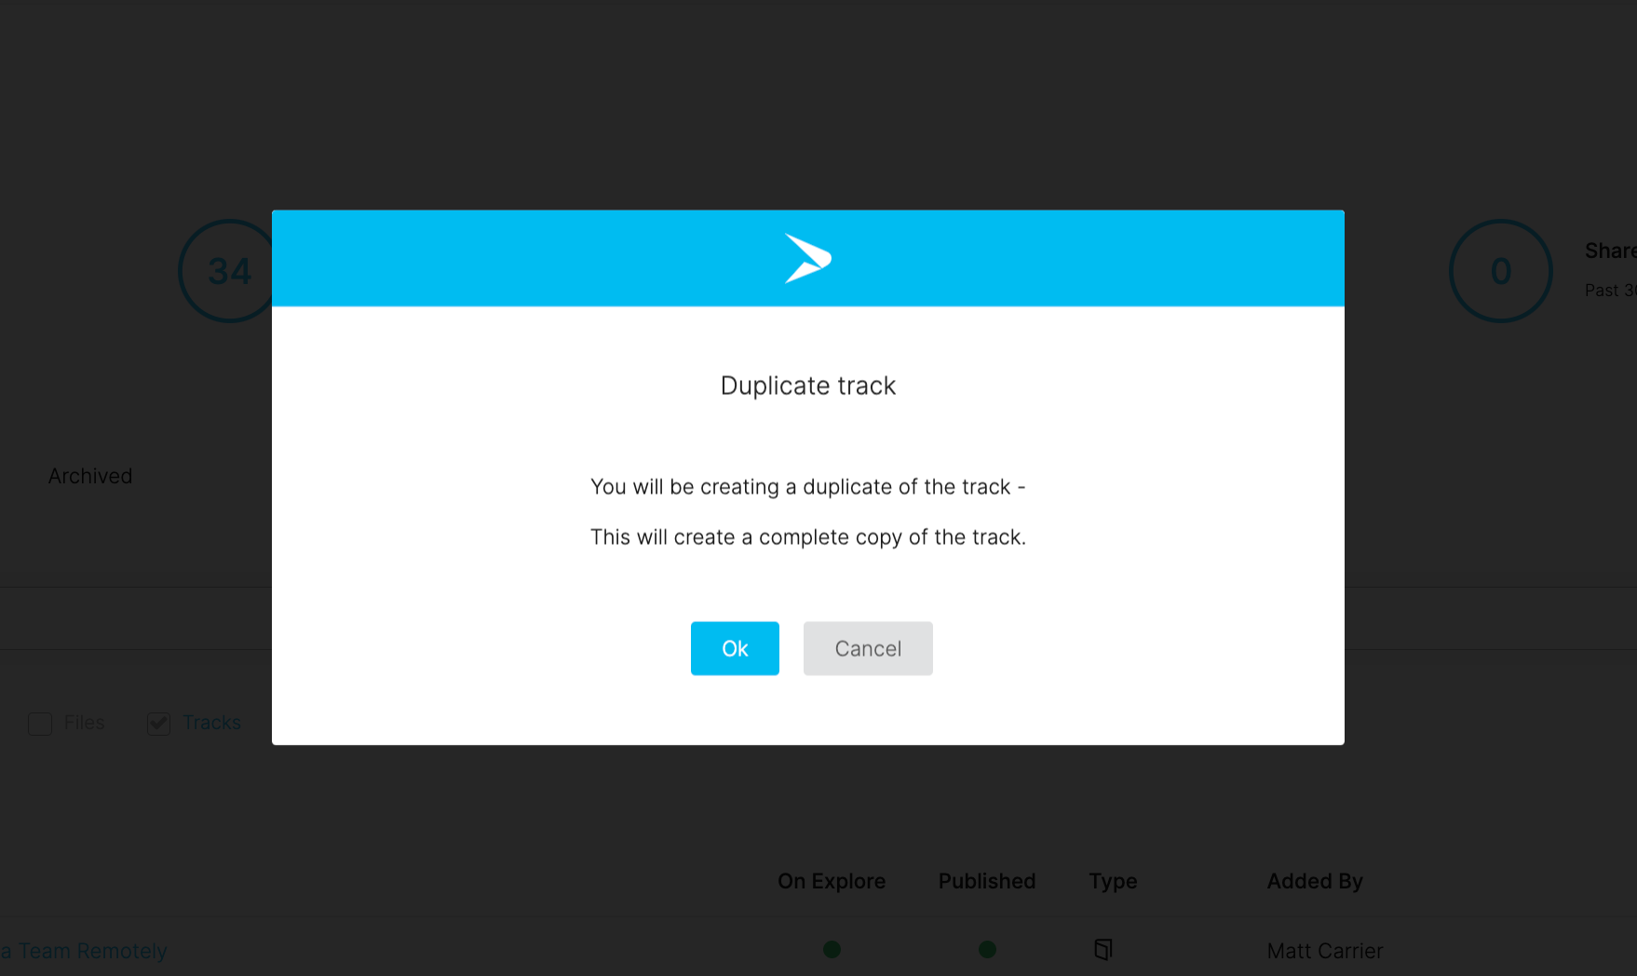Click the green Published status dot
The width and height of the screenshot is (1637, 976).
988,949
